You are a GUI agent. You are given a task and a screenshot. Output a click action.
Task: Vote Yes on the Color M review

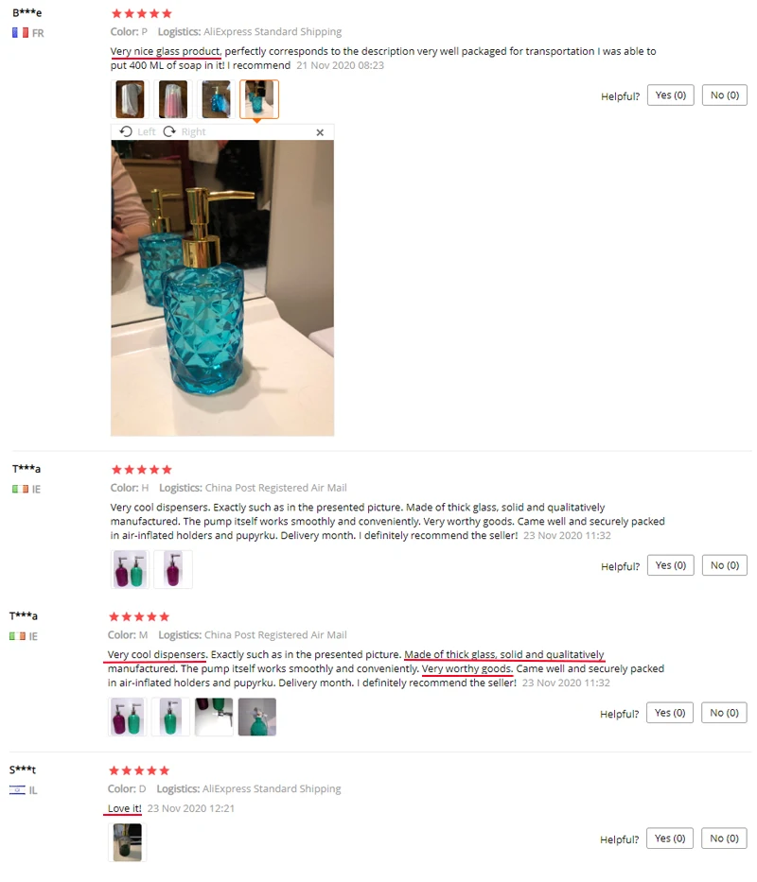[x=670, y=713]
